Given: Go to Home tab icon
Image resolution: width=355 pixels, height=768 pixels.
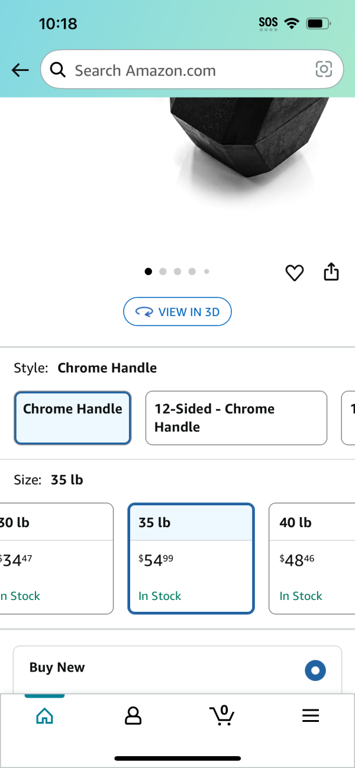Looking at the screenshot, I should [x=44, y=716].
